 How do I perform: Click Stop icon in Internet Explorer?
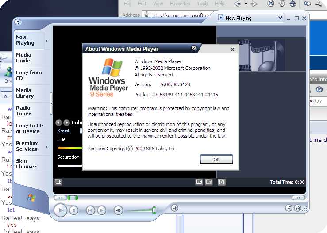point(270,4)
